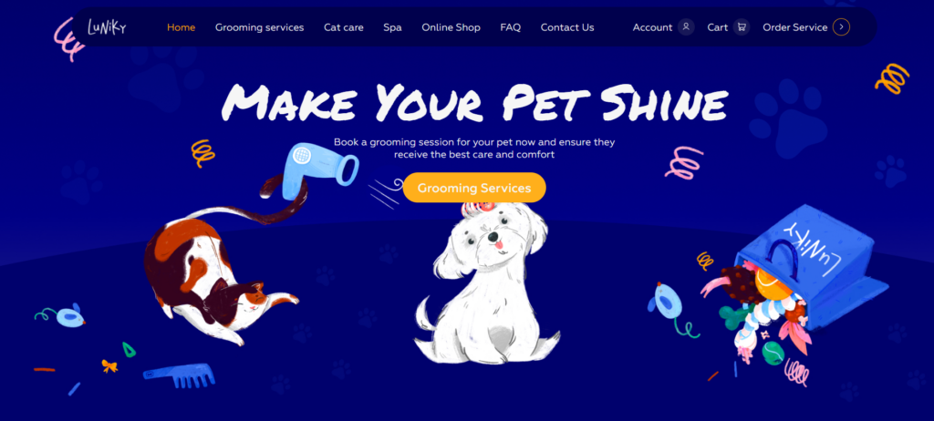Click the yellow Grooming Services button
The image size is (934, 421).
(474, 188)
